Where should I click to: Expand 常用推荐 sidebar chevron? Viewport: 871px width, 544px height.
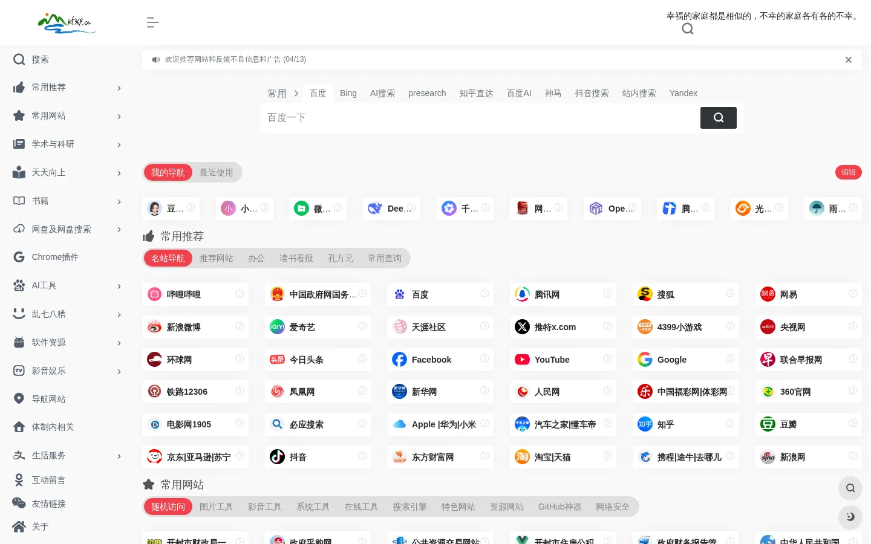pos(119,88)
